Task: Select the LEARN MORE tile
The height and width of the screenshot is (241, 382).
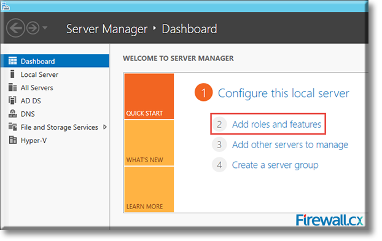Action: click(149, 189)
